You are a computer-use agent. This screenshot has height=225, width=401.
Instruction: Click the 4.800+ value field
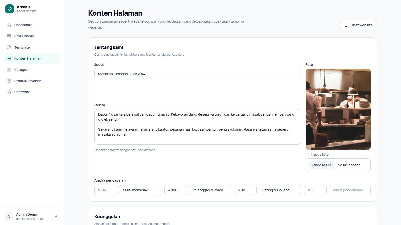point(175,190)
